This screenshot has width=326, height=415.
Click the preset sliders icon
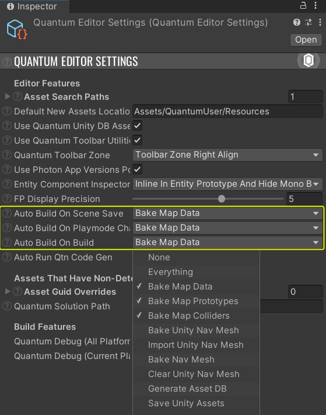click(x=309, y=22)
